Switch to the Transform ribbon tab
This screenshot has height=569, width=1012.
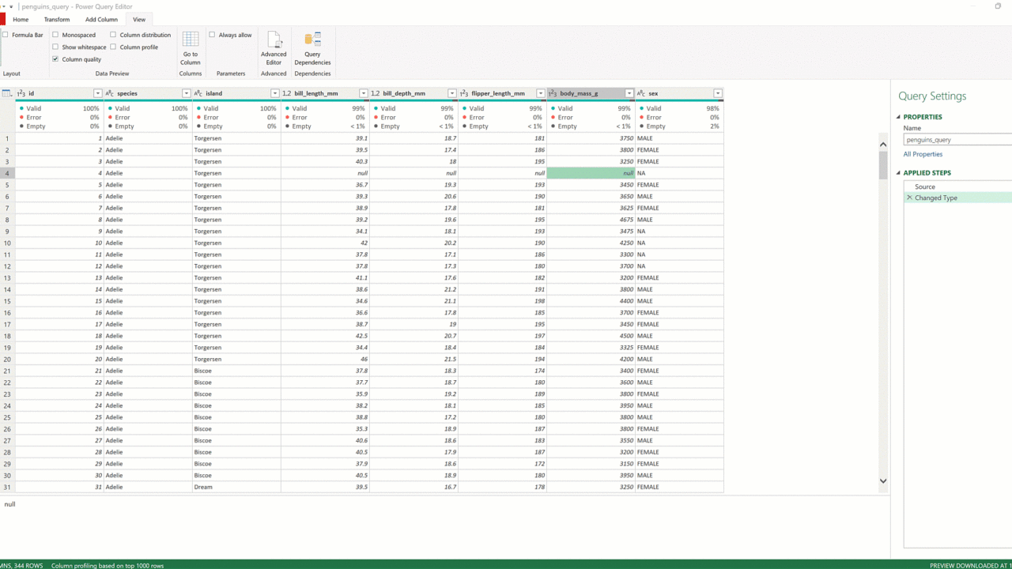pos(57,19)
